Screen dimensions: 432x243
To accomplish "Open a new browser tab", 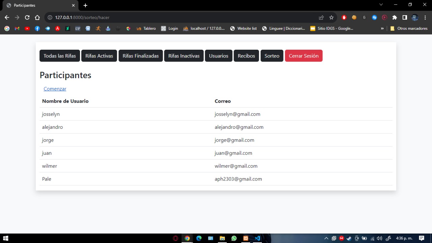I will click(x=85, y=5).
